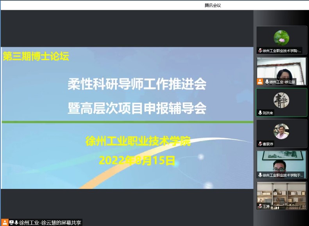This screenshot has width=309, height=226.
Task: Click the muted mic icon beside 曹泯沛's name
Action: coord(260,144)
